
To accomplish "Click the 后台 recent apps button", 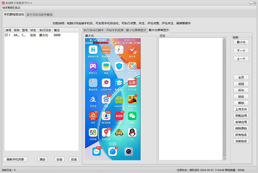I will click(241, 90).
